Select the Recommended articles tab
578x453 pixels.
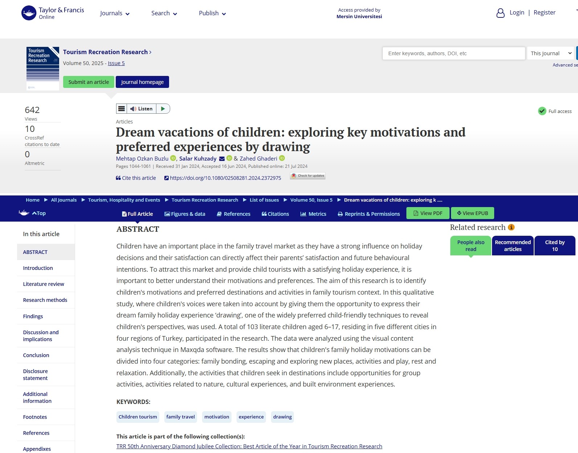tap(512, 246)
